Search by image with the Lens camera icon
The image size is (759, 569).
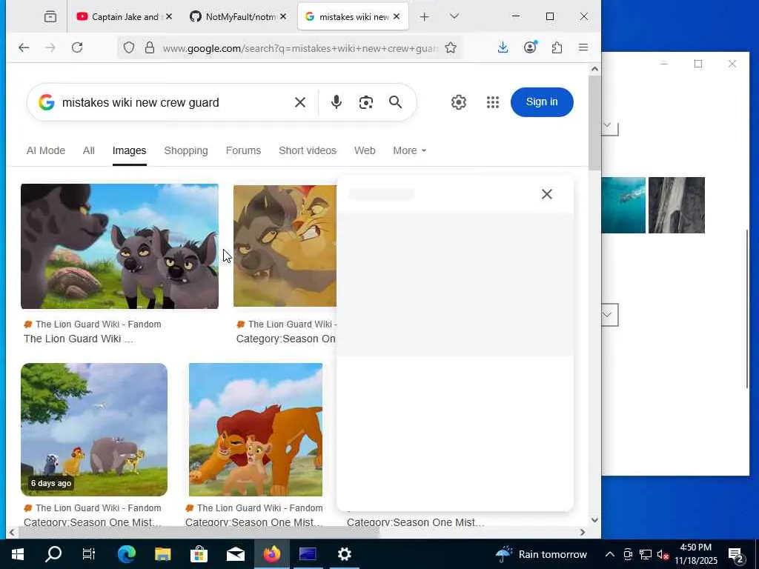click(x=366, y=102)
